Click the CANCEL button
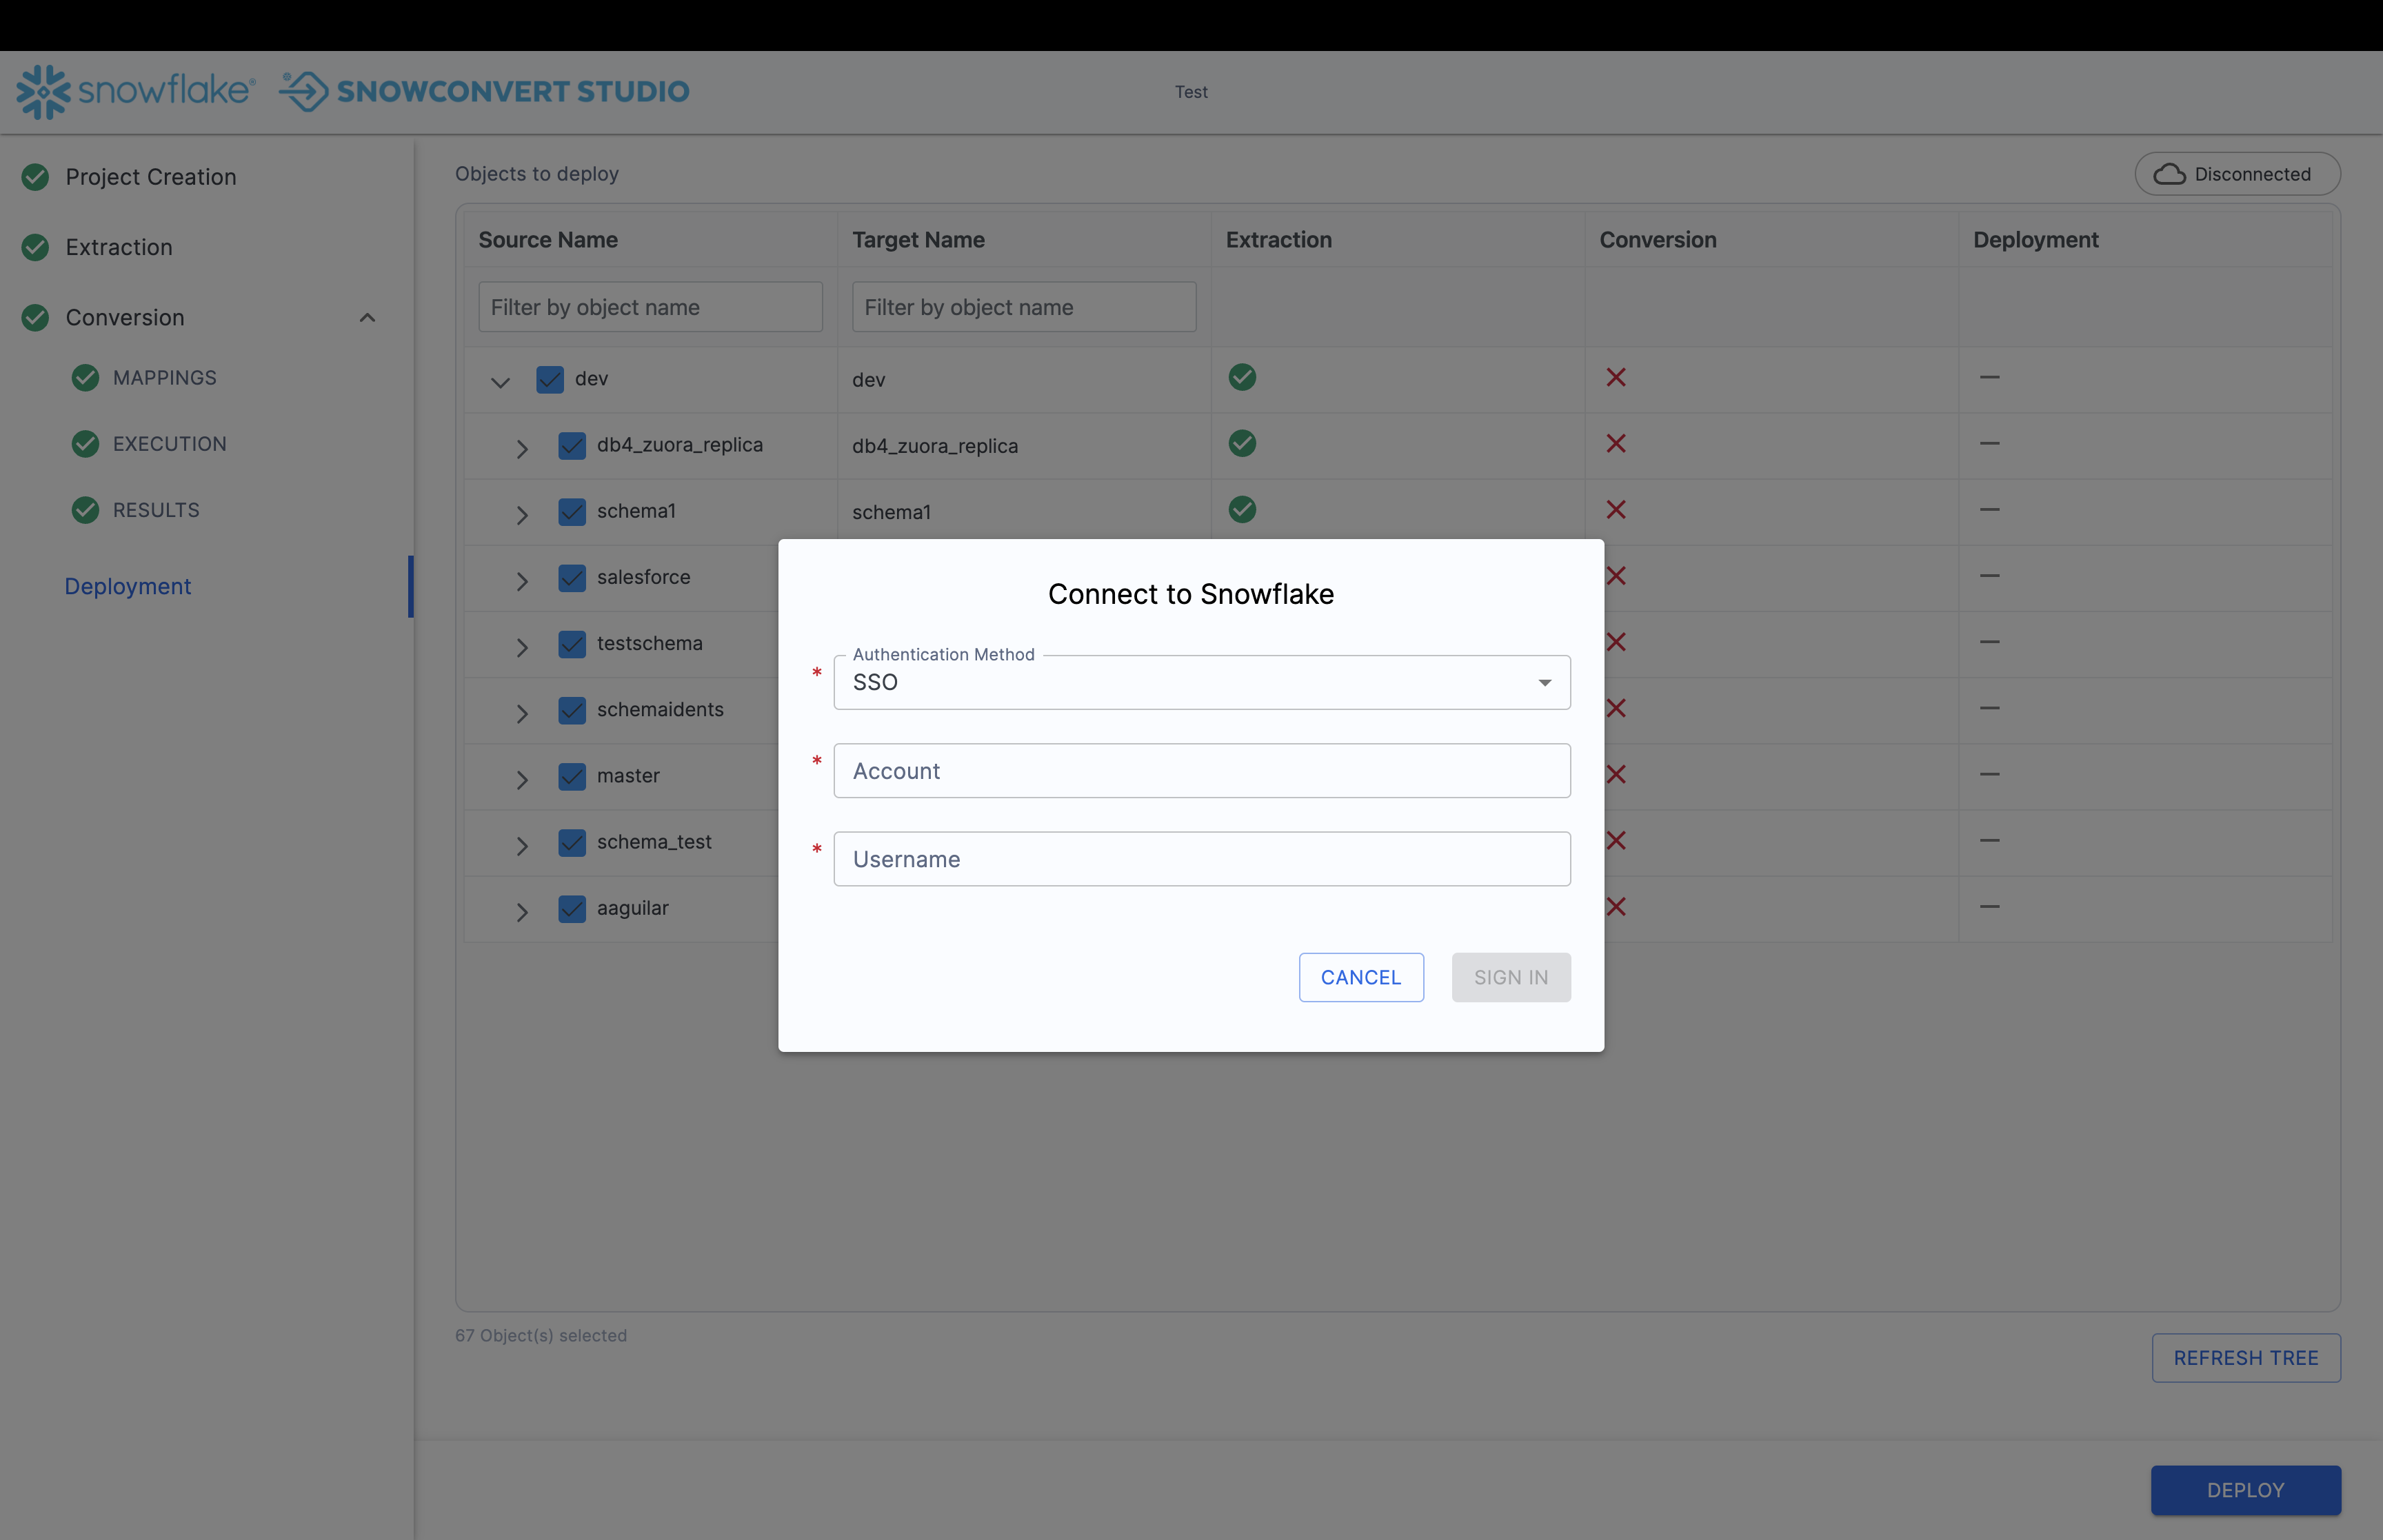 tap(1361, 977)
